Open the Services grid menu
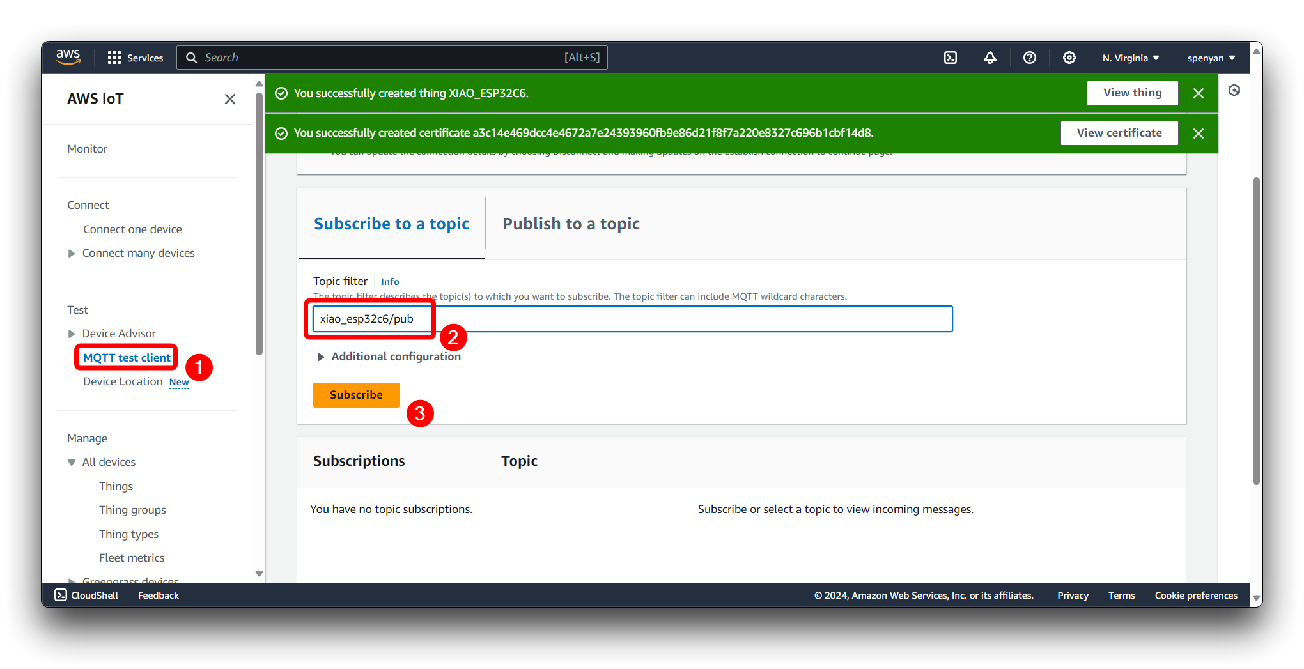Screen dimensions: 1304x669 (135, 58)
